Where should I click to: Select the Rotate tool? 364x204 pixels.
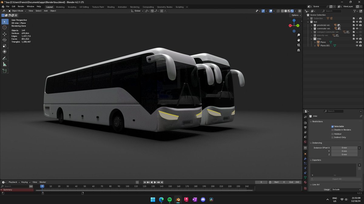coord(5,40)
